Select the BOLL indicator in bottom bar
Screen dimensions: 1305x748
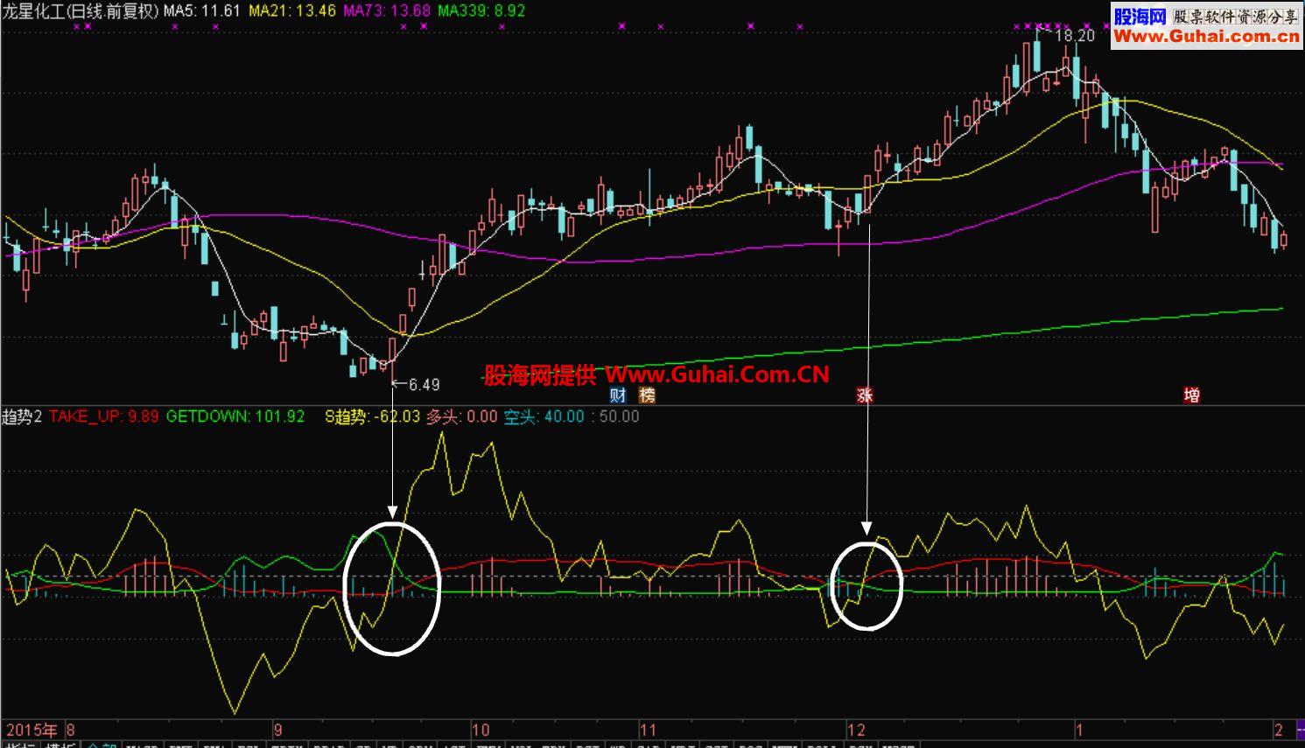(824, 745)
